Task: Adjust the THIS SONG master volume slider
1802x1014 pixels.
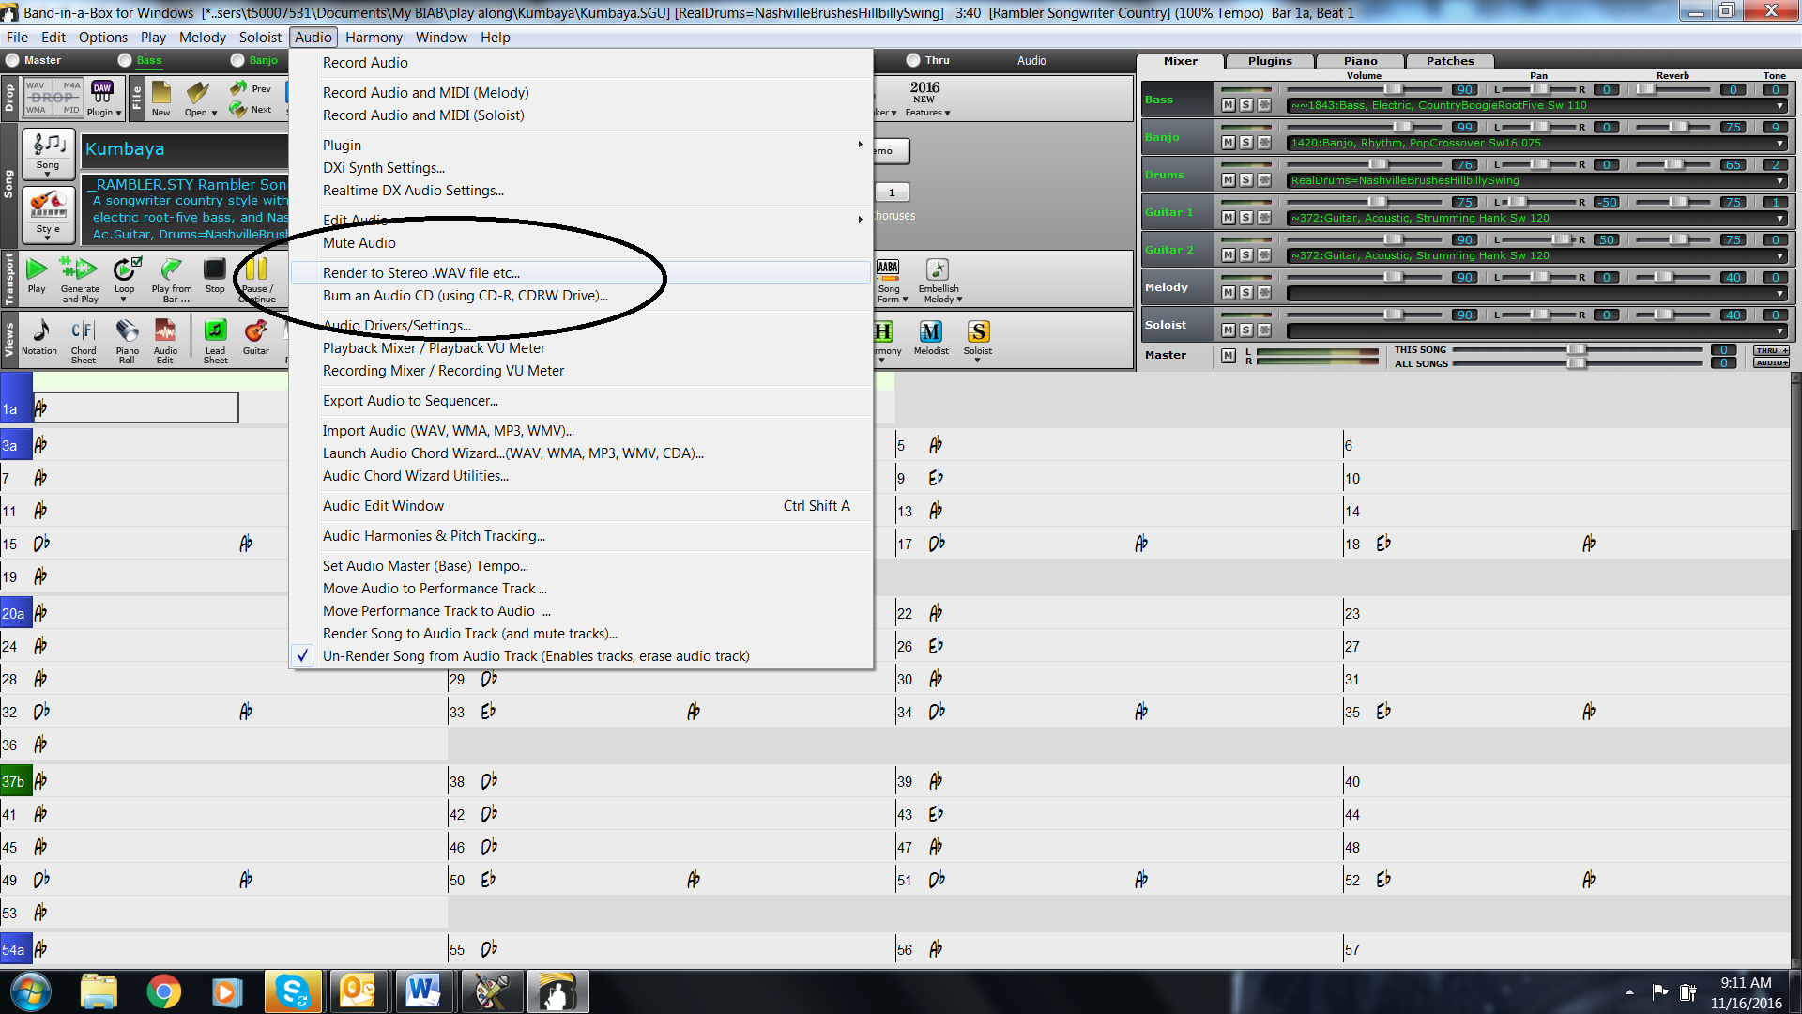Action: tap(1577, 349)
